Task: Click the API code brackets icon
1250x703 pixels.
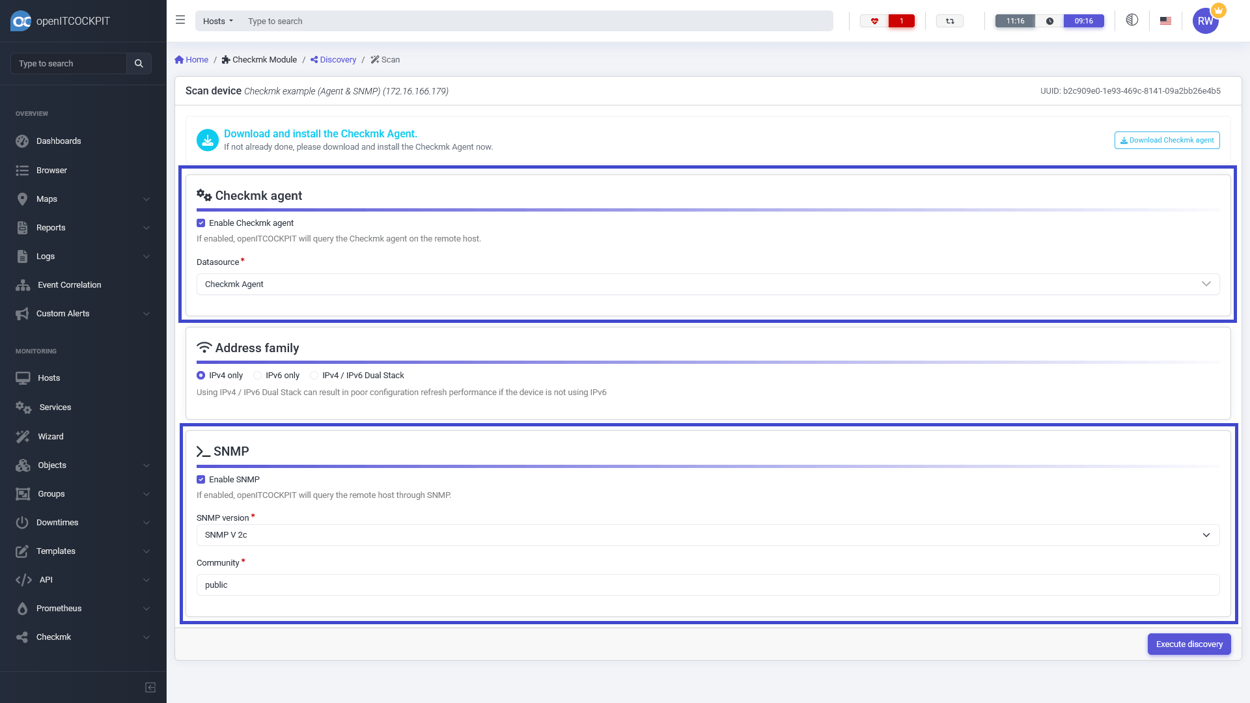Action: [23, 580]
